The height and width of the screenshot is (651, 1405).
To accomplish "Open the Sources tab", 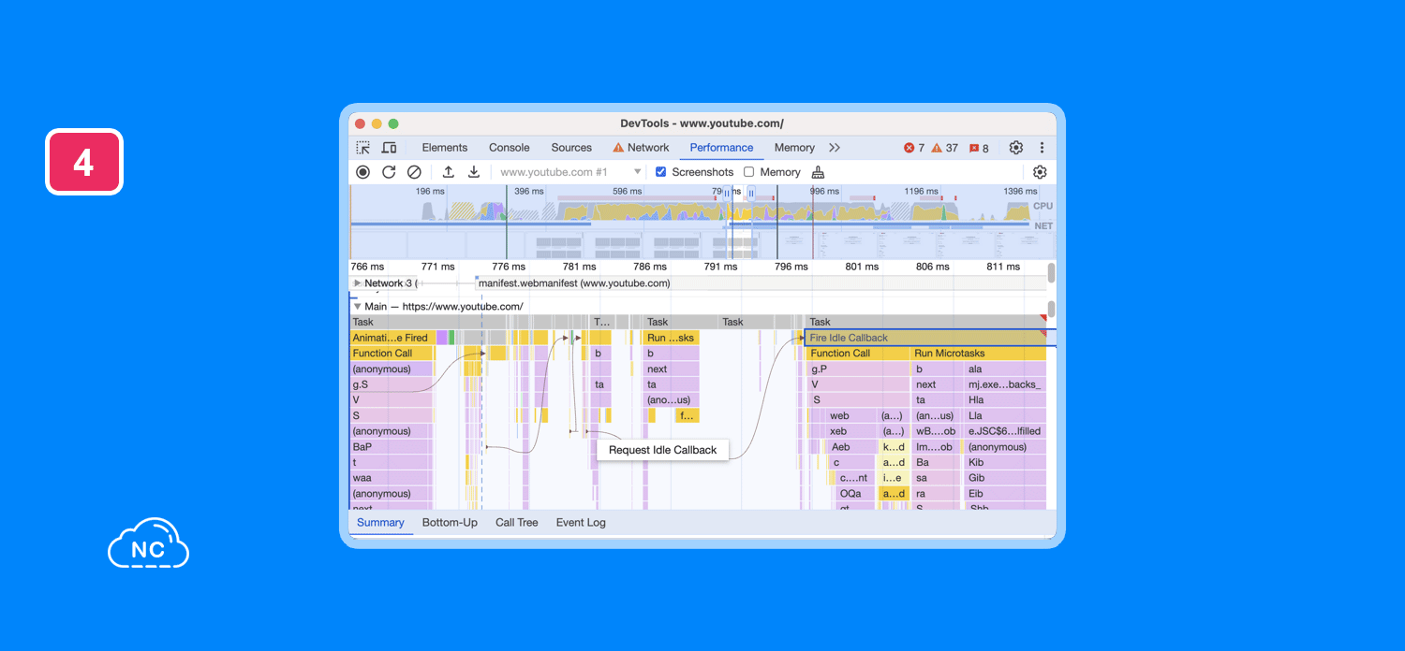I will (571, 148).
